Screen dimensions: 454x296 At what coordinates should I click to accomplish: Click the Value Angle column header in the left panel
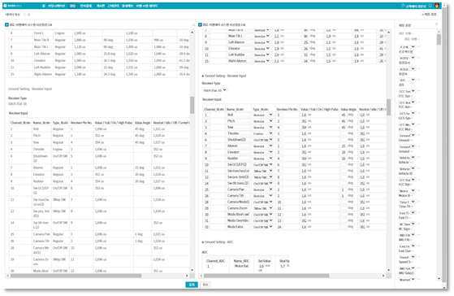click(142, 123)
